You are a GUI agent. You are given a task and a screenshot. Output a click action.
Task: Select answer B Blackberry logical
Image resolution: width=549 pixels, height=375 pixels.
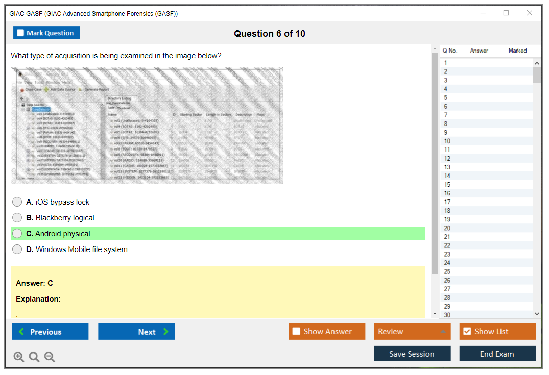pyautogui.click(x=17, y=218)
